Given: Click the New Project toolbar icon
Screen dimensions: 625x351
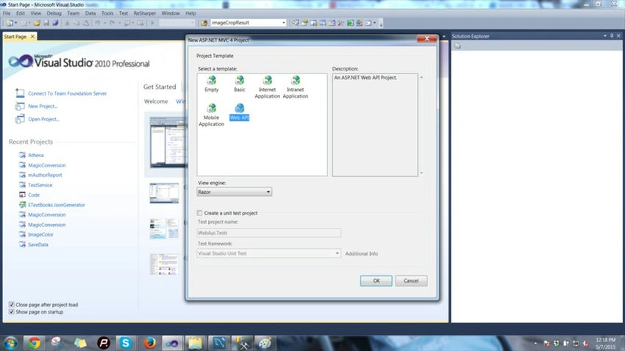Looking at the screenshot, I should [10, 23].
